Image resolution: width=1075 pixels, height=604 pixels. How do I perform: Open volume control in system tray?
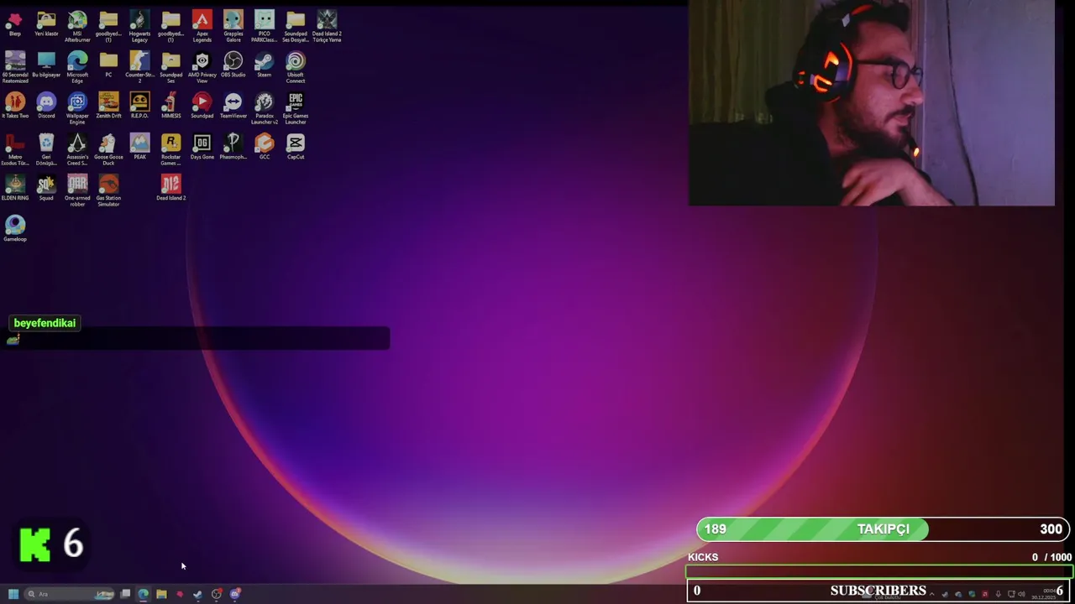pos(1021,594)
